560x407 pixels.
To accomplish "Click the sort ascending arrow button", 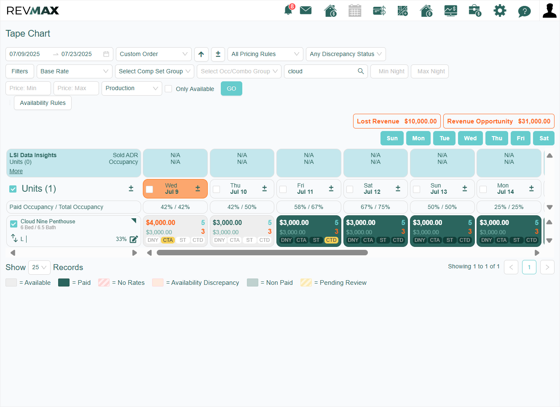I will [201, 54].
